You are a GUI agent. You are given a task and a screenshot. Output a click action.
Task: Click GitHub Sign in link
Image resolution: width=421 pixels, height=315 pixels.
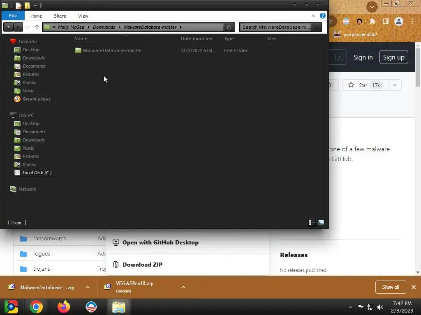(x=363, y=57)
